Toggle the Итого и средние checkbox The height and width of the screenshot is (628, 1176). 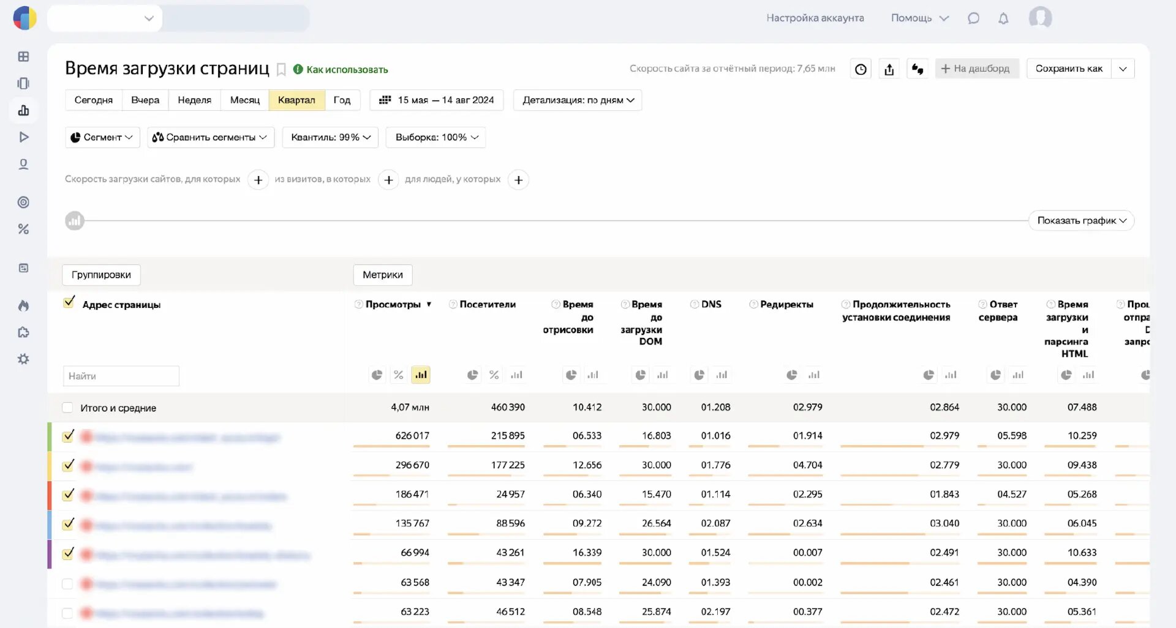67,408
